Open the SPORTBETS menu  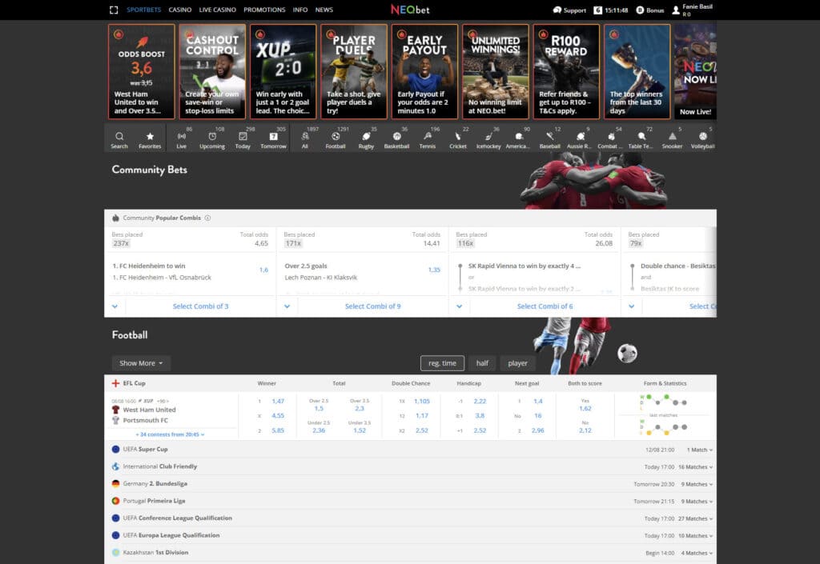pos(144,10)
